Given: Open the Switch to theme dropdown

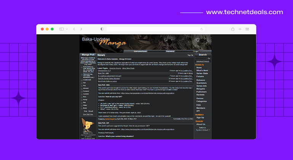Looking at the screenshot, I should point(203,130).
